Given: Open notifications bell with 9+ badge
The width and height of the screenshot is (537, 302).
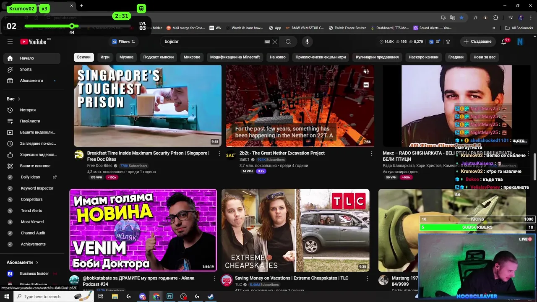Looking at the screenshot, I should coord(505,42).
